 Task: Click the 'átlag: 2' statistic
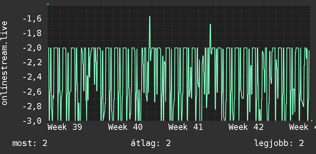151,143
